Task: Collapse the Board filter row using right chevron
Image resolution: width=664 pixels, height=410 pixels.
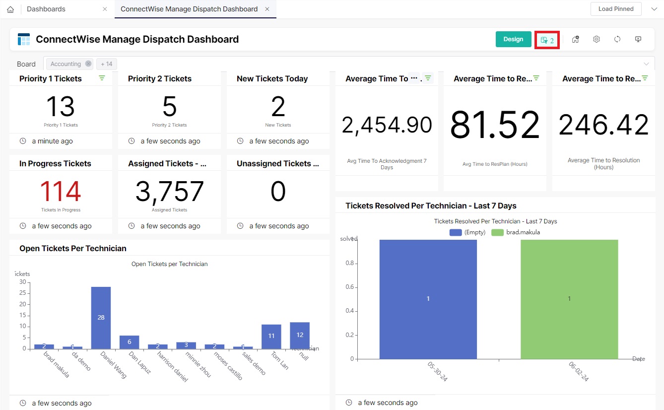Action: point(647,64)
